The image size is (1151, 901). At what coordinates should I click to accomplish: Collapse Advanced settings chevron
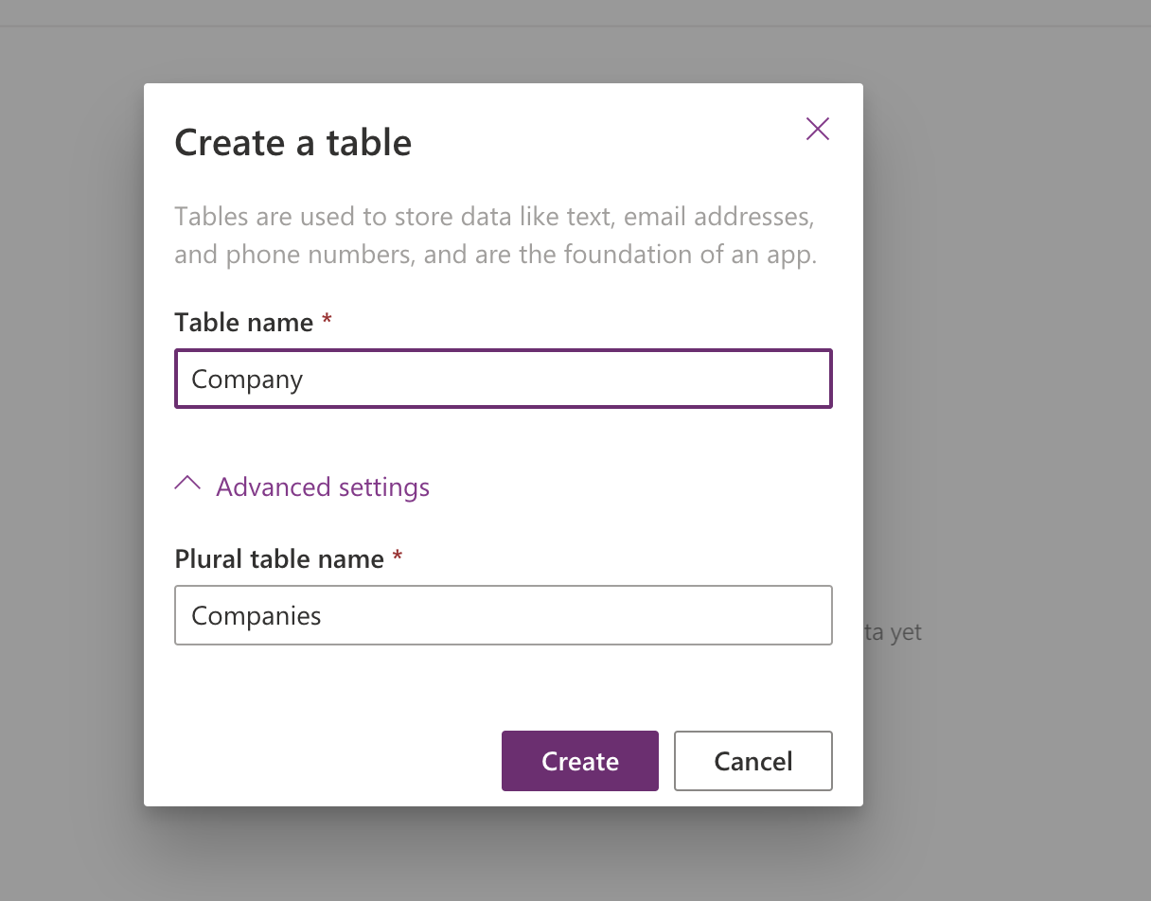click(x=187, y=484)
